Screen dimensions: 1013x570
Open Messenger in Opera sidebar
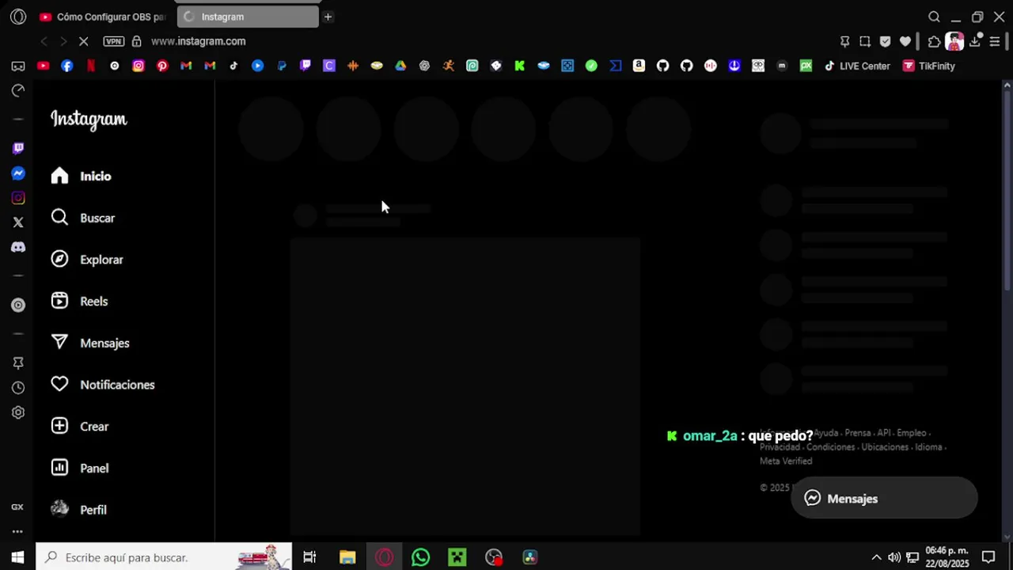tap(18, 173)
